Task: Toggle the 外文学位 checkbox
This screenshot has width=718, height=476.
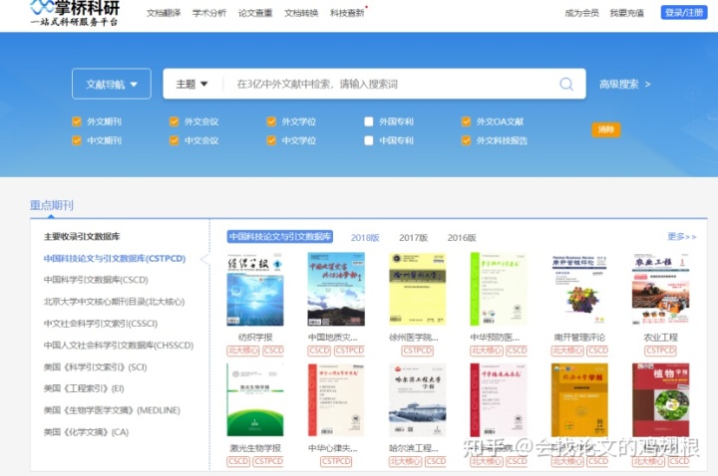Action: [x=271, y=121]
